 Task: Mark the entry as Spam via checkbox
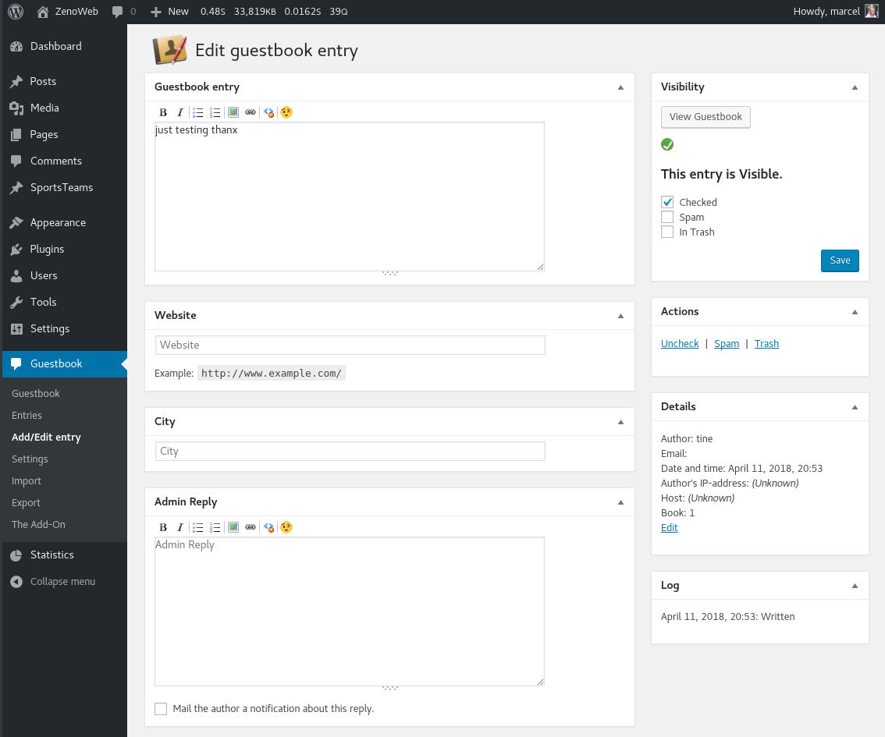pyautogui.click(x=667, y=217)
